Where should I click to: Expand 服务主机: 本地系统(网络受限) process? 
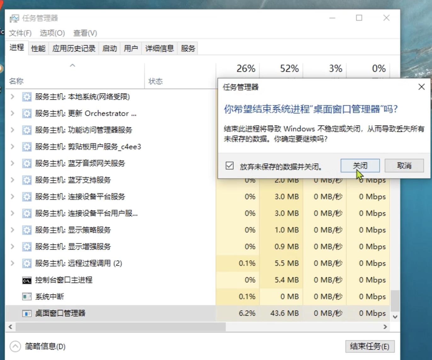point(12,97)
